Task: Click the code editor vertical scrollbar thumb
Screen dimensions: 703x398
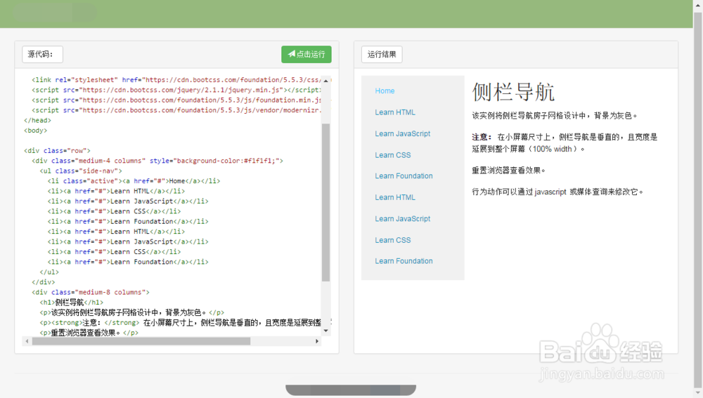Action: pos(326,202)
